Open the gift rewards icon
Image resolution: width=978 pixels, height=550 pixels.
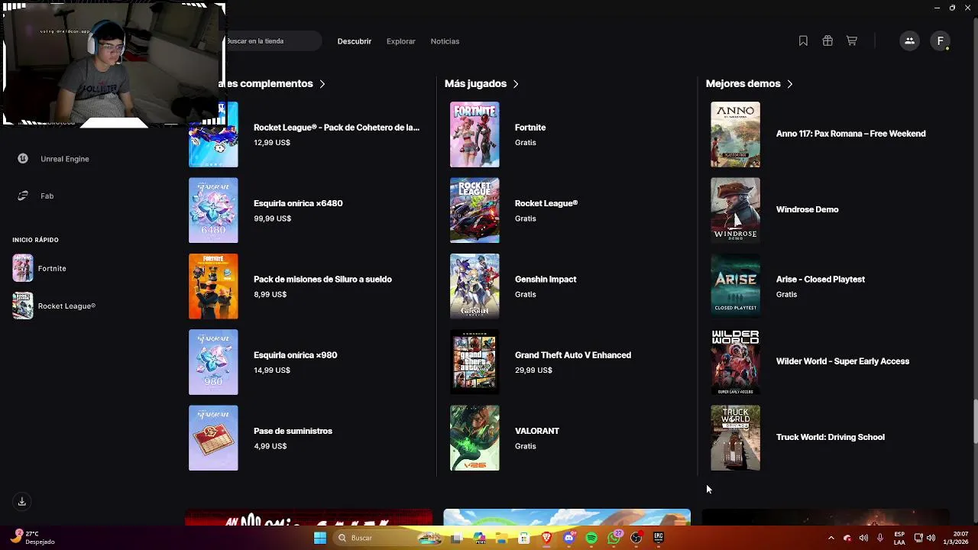(827, 41)
